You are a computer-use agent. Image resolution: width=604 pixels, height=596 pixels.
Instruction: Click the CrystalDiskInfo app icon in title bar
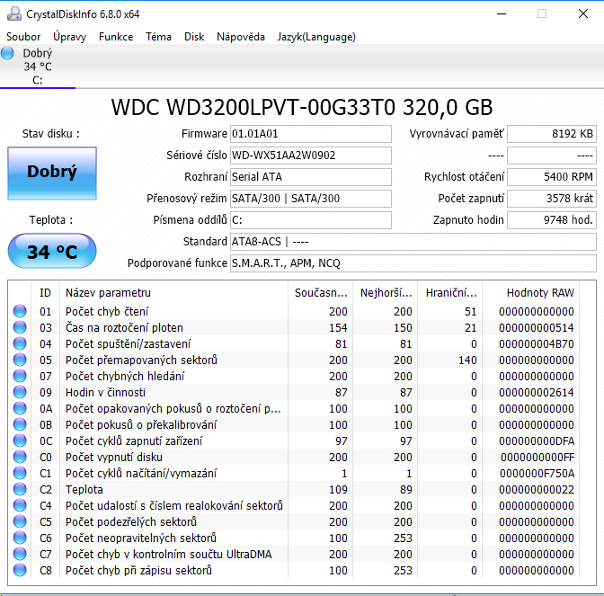[14, 13]
